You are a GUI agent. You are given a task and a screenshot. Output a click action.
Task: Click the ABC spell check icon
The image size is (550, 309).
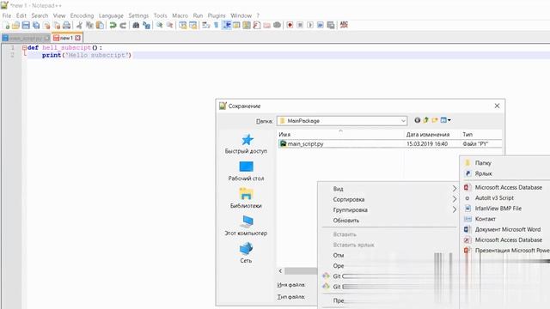344,25
